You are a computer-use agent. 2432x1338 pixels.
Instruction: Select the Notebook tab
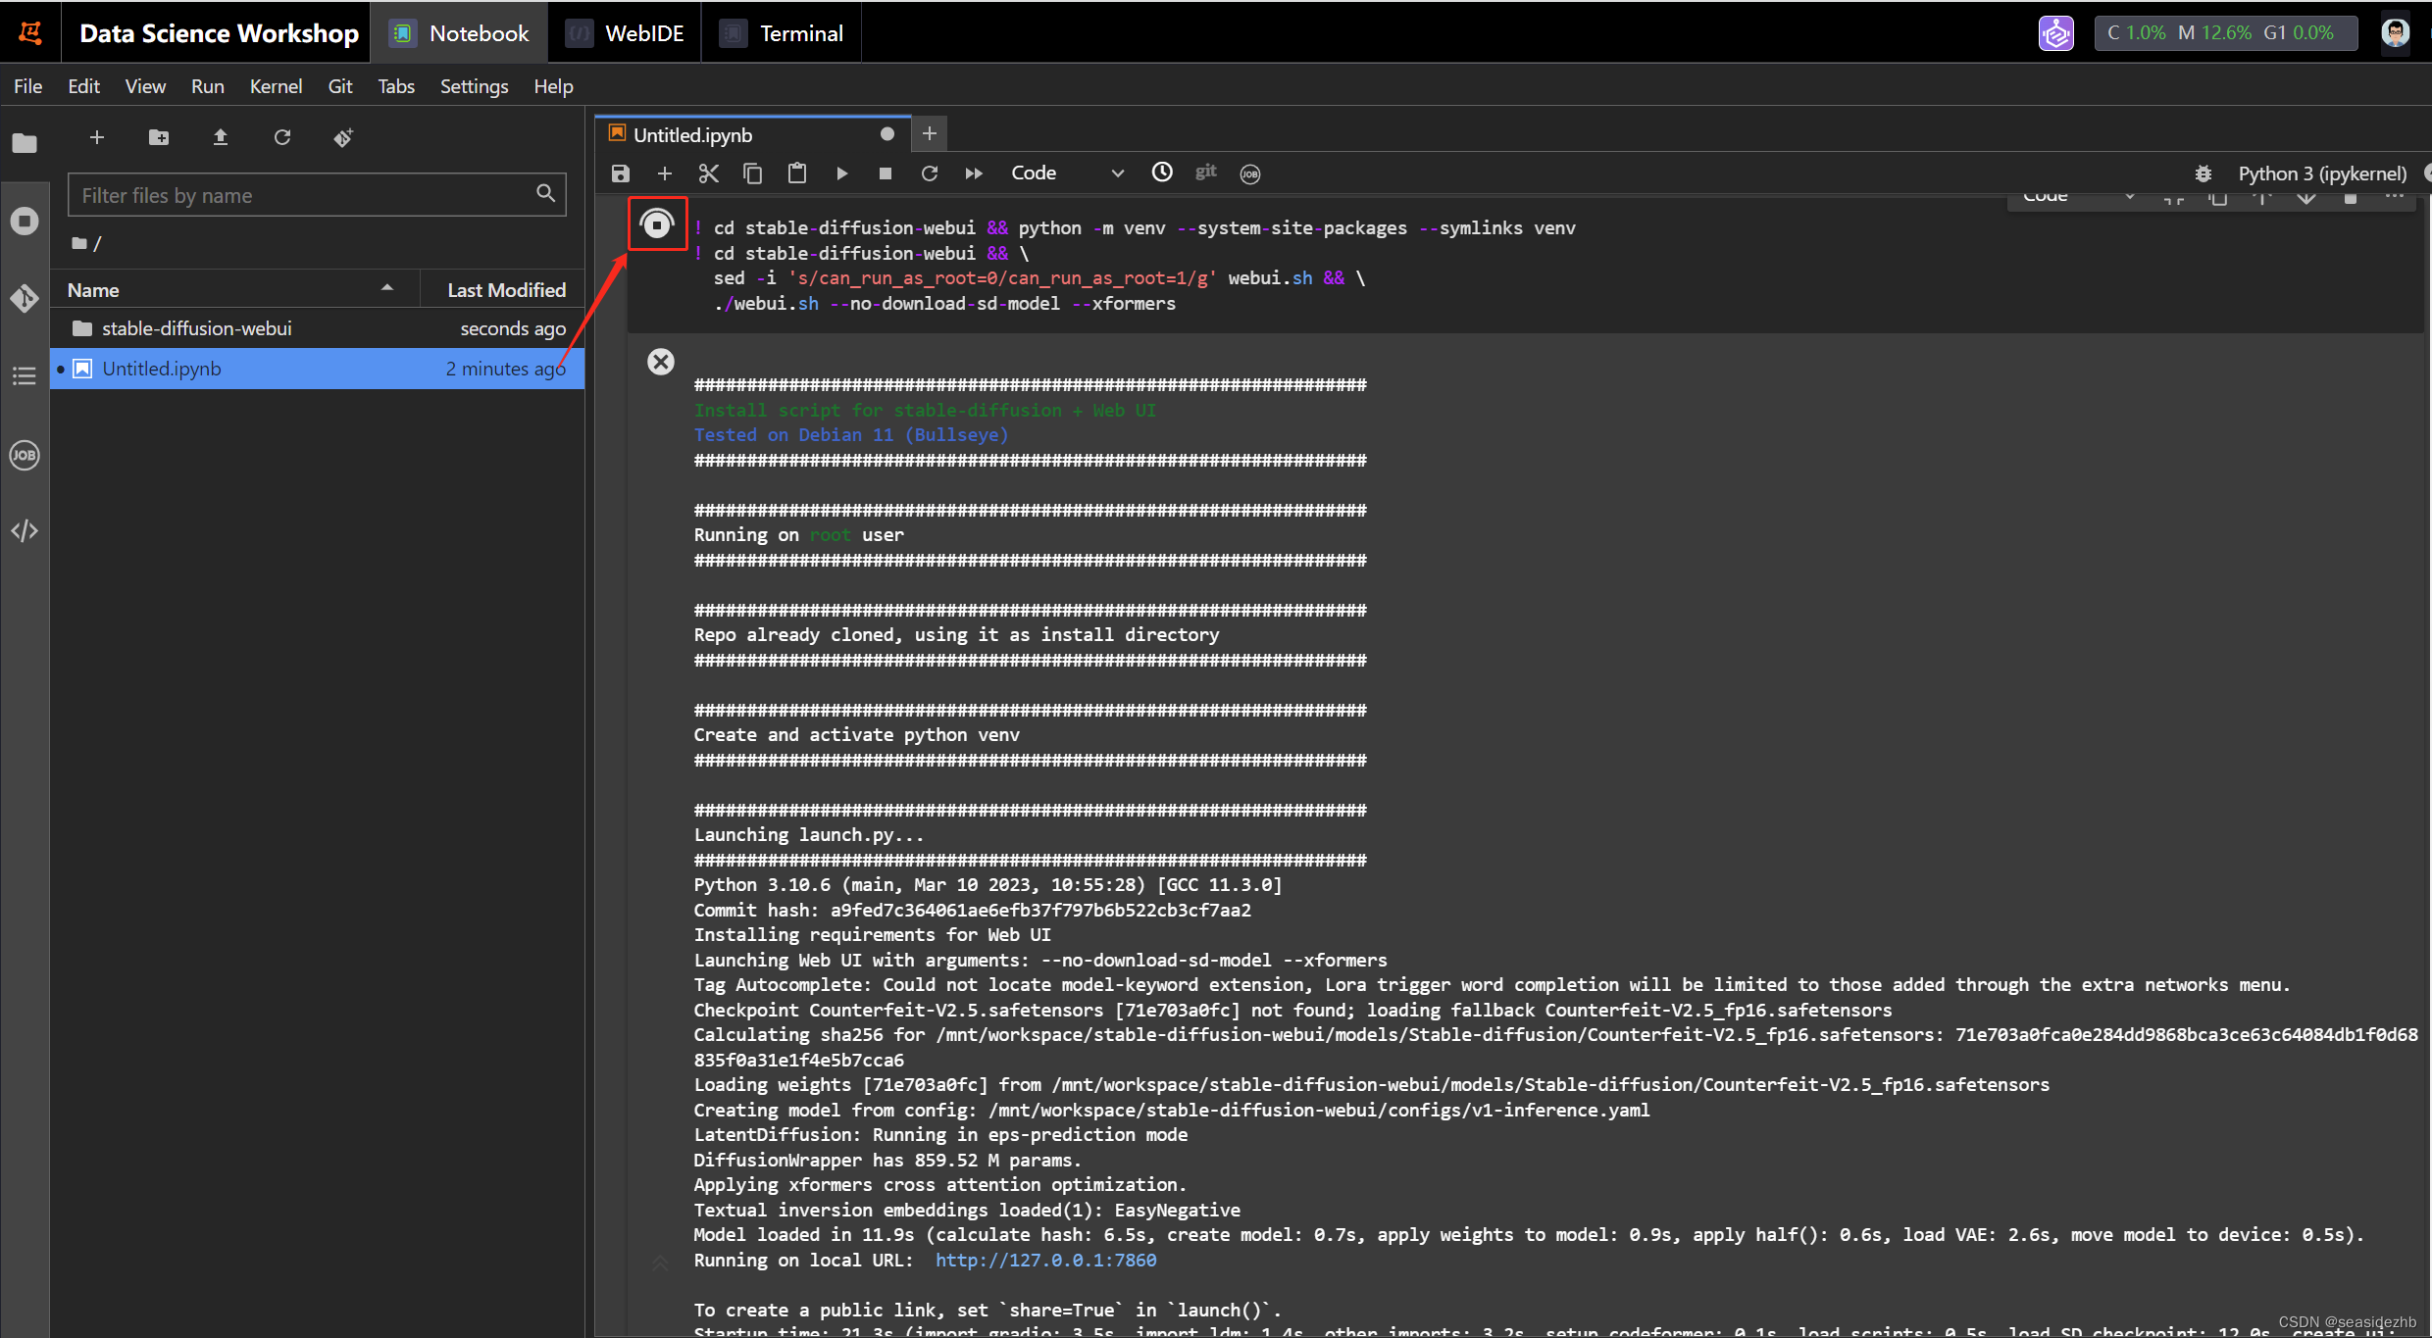(x=461, y=33)
